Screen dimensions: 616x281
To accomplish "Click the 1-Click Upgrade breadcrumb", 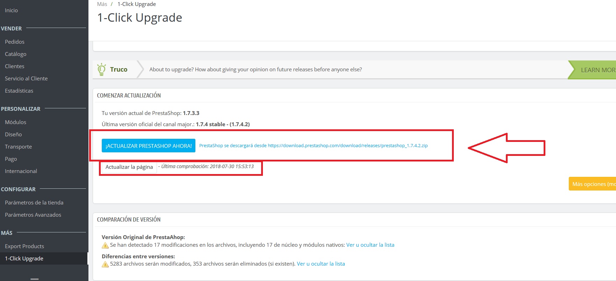I will coord(137,4).
